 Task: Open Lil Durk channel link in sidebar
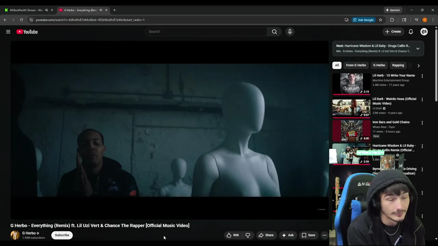(x=377, y=108)
